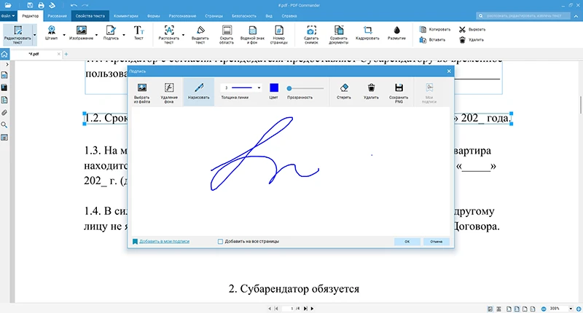
Task: Confirm signature with the OK button
Action: 407,242
